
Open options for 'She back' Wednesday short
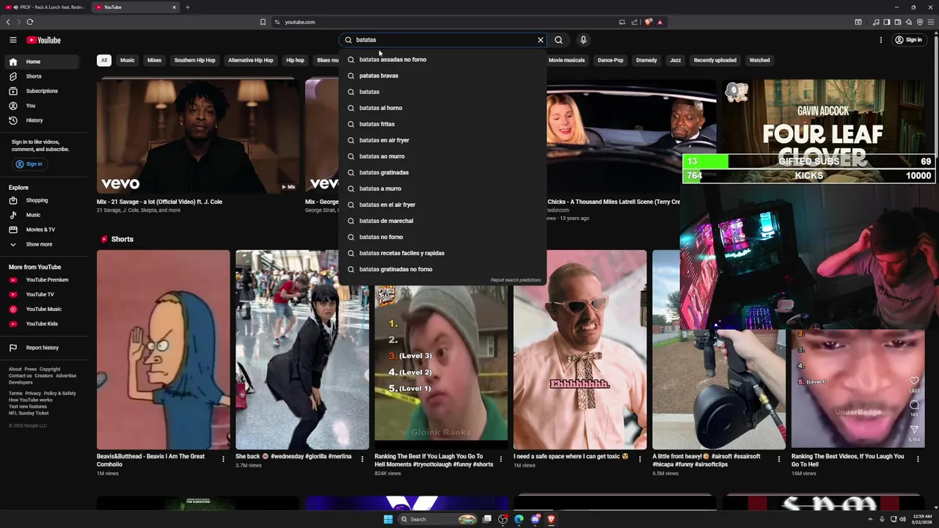pyautogui.click(x=362, y=460)
